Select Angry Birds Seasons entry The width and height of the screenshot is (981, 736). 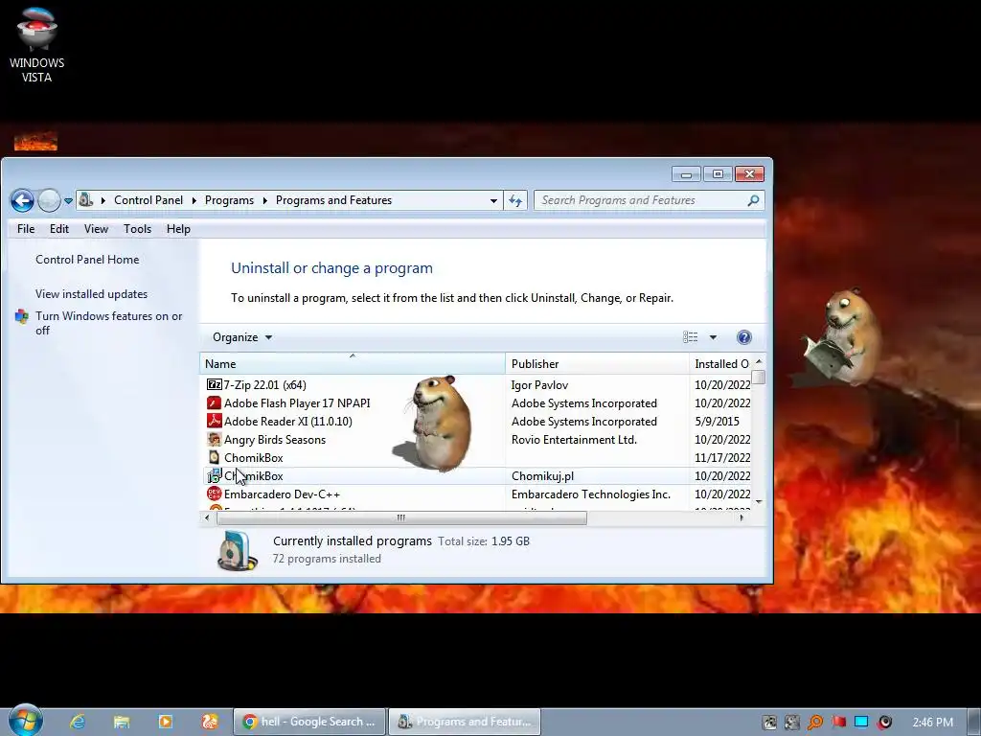click(275, 439)
